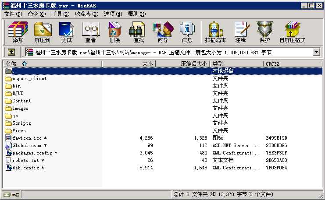Select the parent directory ".." row
The height and width of the screenshot is (200, 325).
tap(163, 71)
